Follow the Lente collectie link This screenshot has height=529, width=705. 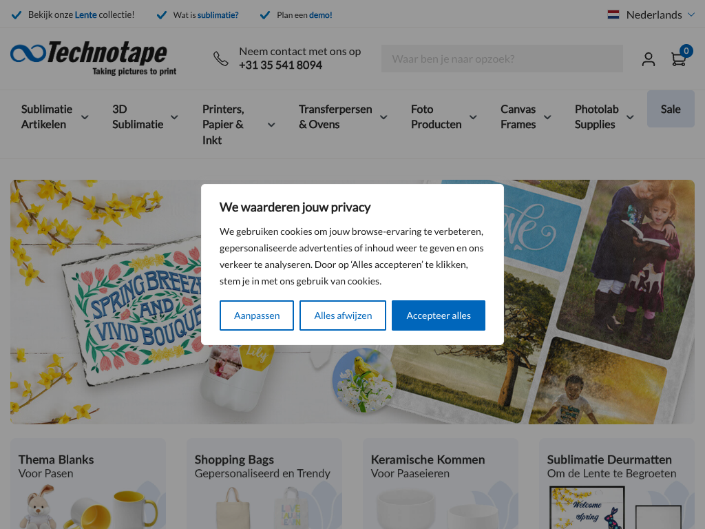pyautogui.click(x=86, y=15)
